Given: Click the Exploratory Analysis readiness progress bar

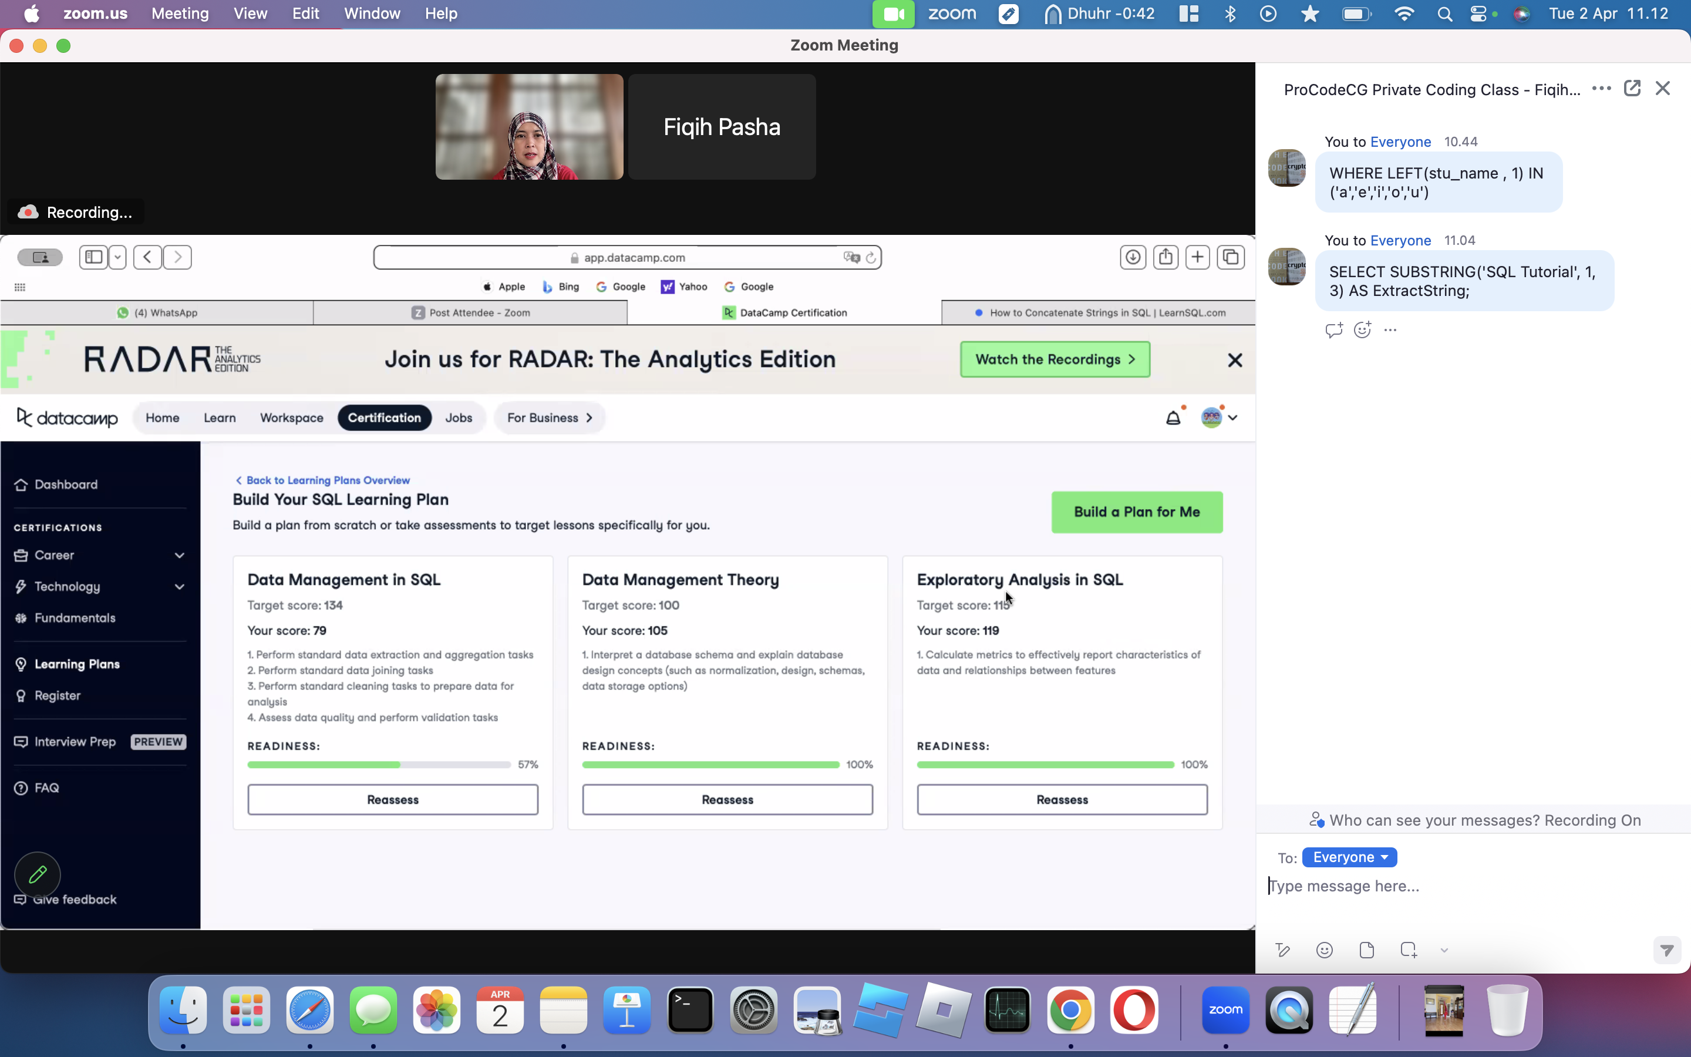Looking at the screenshot, I should click(x=1045, y=765).
